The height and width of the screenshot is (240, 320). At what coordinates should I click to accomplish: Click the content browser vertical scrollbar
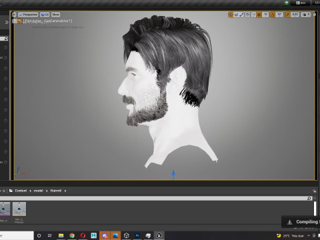[315, 209]
